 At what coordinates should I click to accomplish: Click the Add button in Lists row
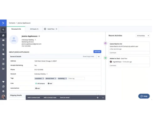[50, 84]
